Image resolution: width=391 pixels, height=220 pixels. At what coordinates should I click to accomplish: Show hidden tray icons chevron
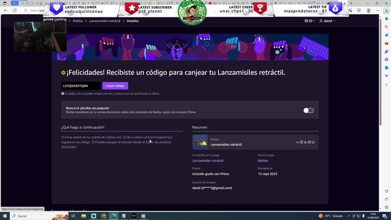pyautogui.click(x=349, y=216)
